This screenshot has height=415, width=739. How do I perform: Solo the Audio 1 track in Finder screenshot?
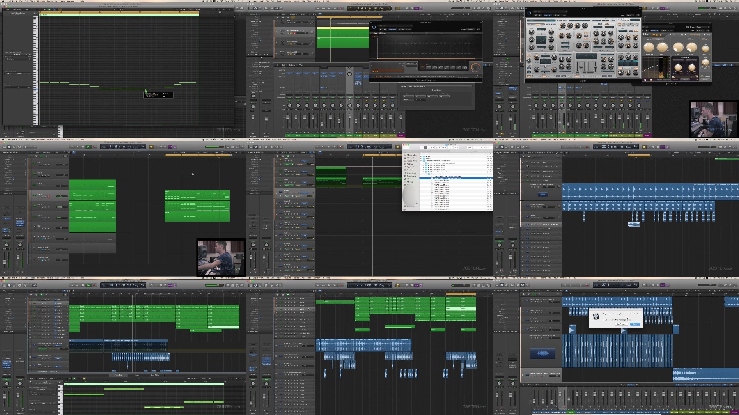click(291, 193)
